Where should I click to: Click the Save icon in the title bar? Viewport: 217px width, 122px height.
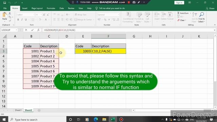coord(4,3)
